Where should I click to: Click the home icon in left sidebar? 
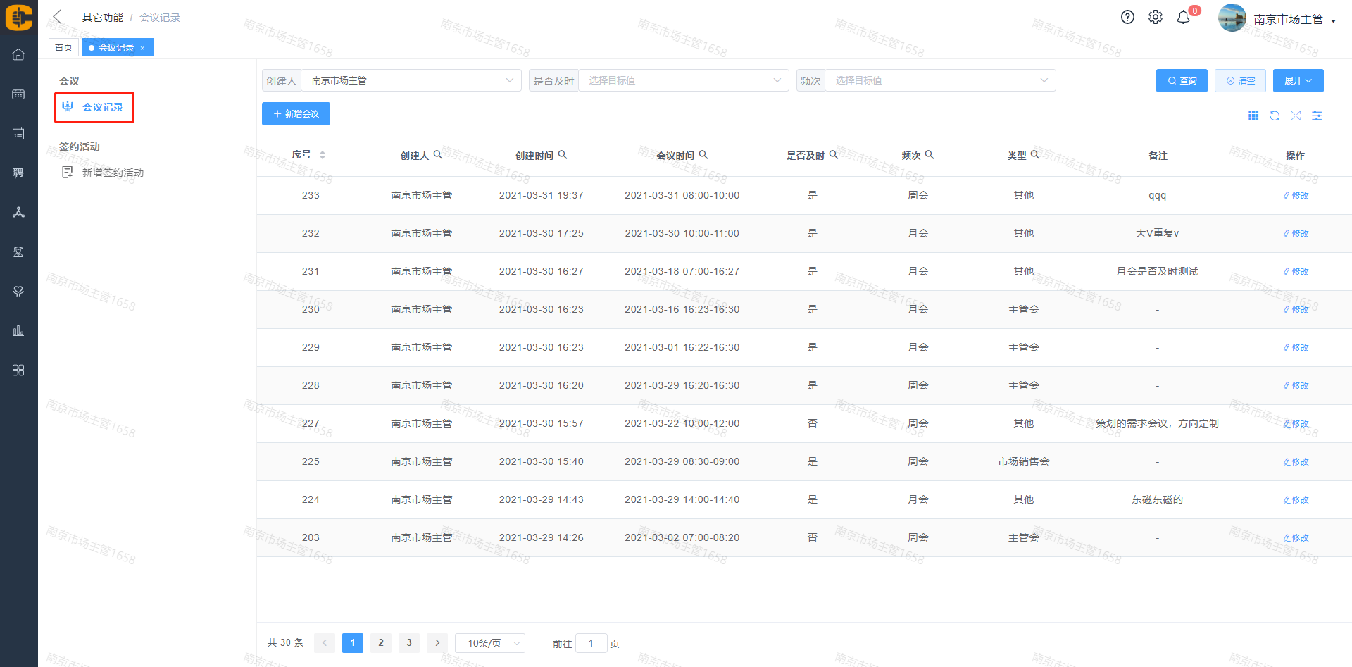(19, 55)
